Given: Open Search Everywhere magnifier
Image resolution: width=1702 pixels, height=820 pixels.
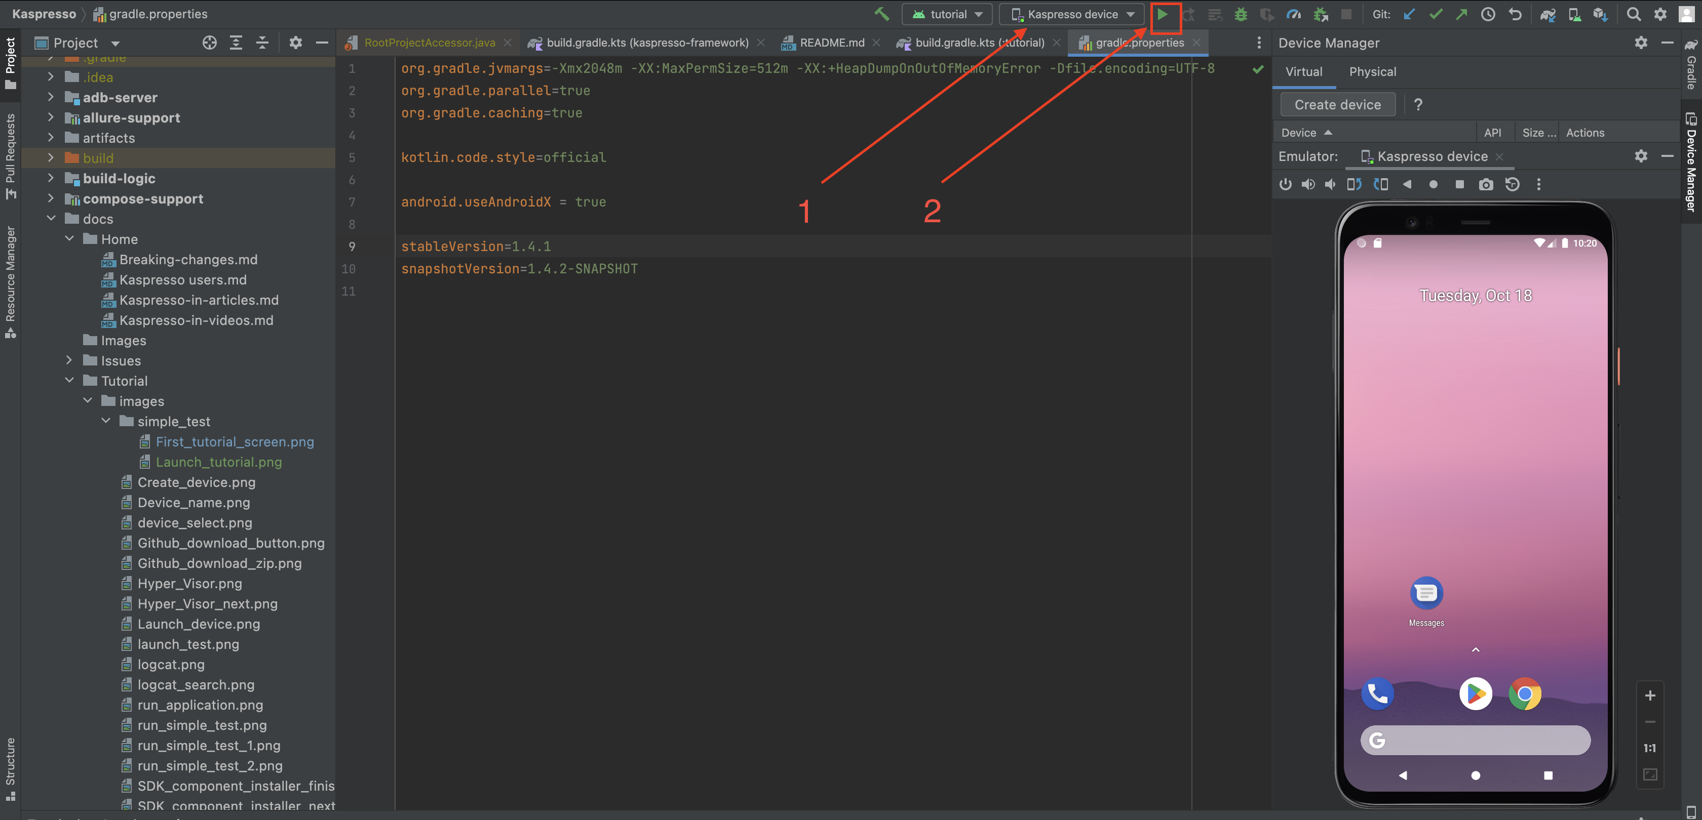Looking at the screenshot, I should click(1633, 14).
